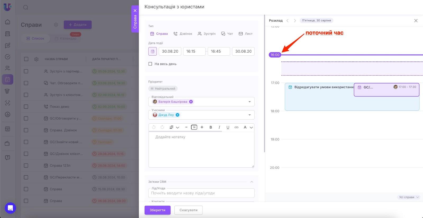423x218 pixels.
Task: Select the Зустріч type tab
Action: point(206,34)
